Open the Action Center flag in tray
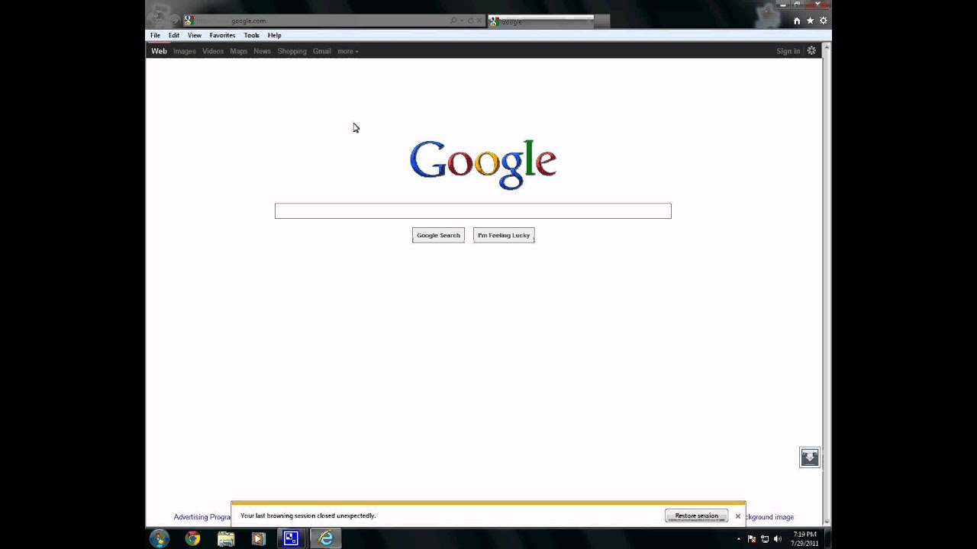 pos(752,539)
